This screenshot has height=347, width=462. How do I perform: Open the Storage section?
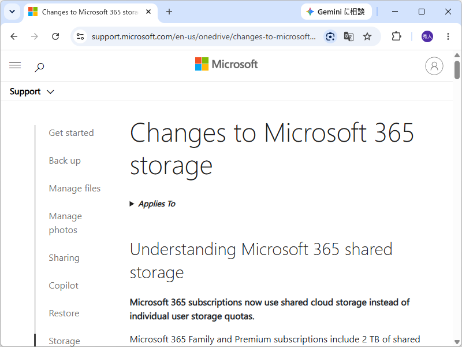click(65, 341)
